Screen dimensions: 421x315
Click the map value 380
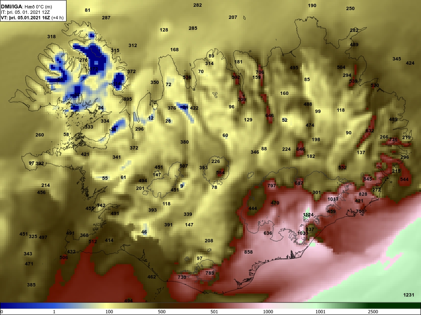pos(184,142)
